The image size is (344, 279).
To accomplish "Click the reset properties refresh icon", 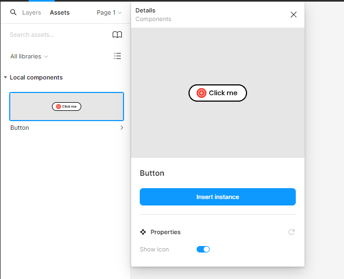I will click(x=291, y=232).
